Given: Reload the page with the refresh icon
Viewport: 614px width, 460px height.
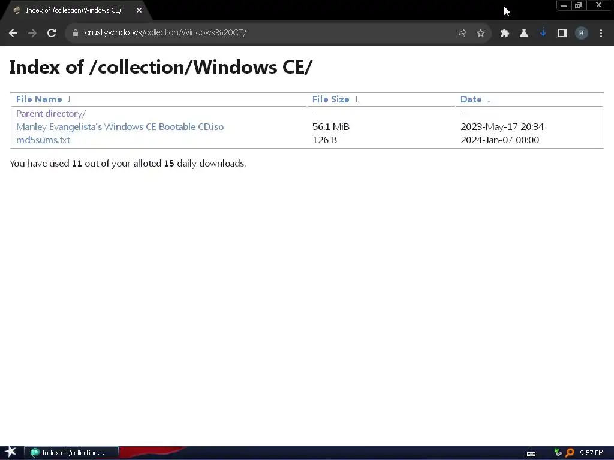Looking at the screenshot, I should pyautogui.click(x=52, y=33).
